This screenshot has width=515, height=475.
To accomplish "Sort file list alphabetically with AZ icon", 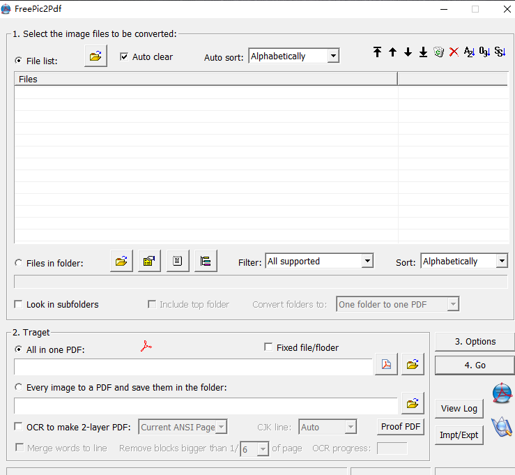I will pos(469,52).
